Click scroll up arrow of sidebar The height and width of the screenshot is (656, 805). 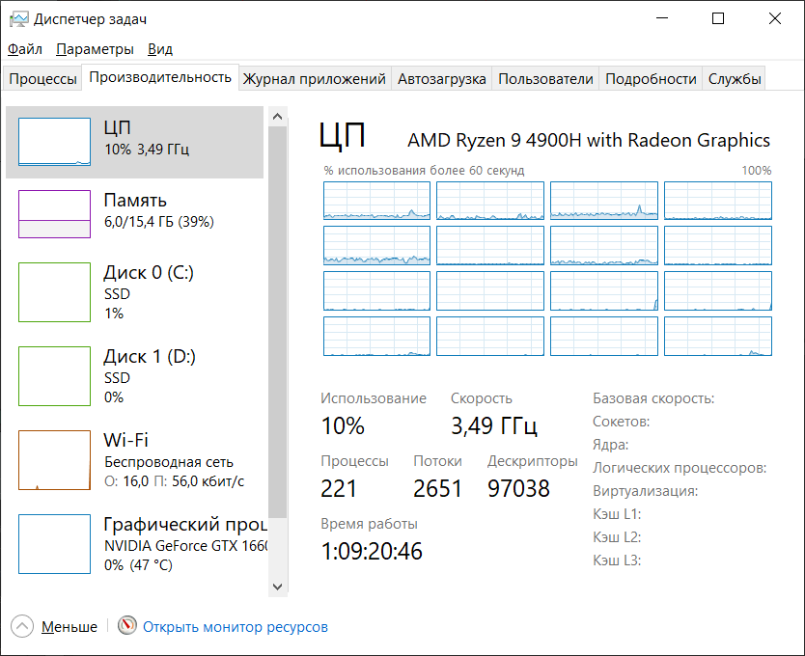pyautogui.click(x=277, y=117)
